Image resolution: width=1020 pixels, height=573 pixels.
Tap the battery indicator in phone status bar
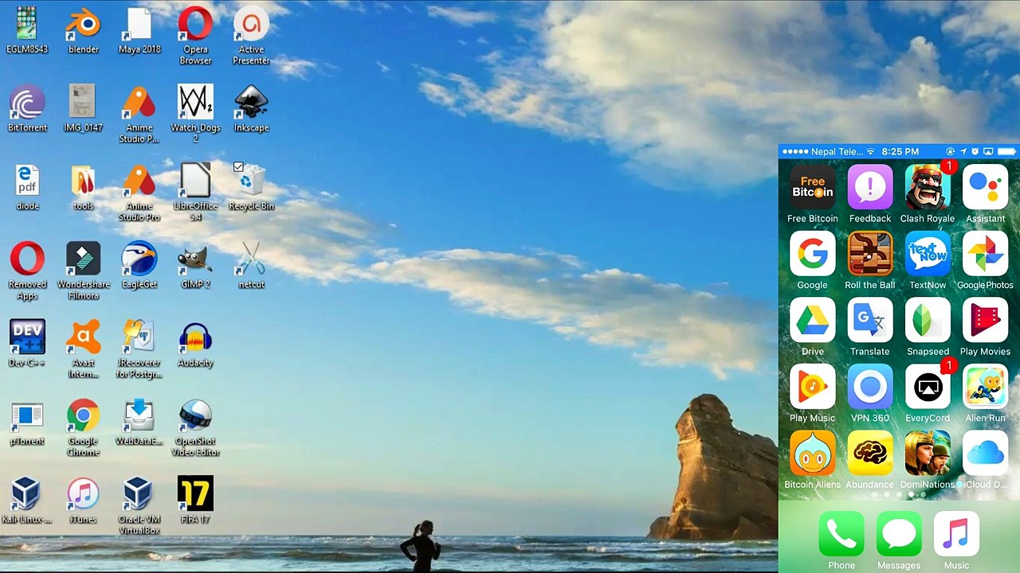tap(1007, 151)
